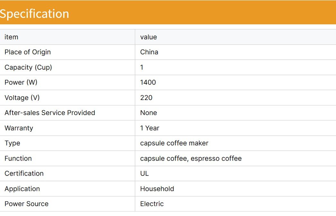
Task: Select the None value cell
Action: click(x=148, y=113)
